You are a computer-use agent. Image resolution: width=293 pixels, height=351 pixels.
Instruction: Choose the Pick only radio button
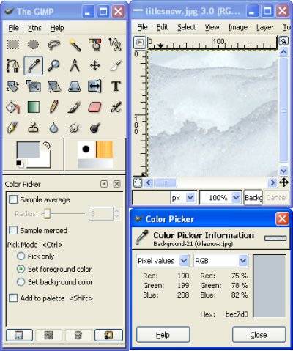coord(21,256)
